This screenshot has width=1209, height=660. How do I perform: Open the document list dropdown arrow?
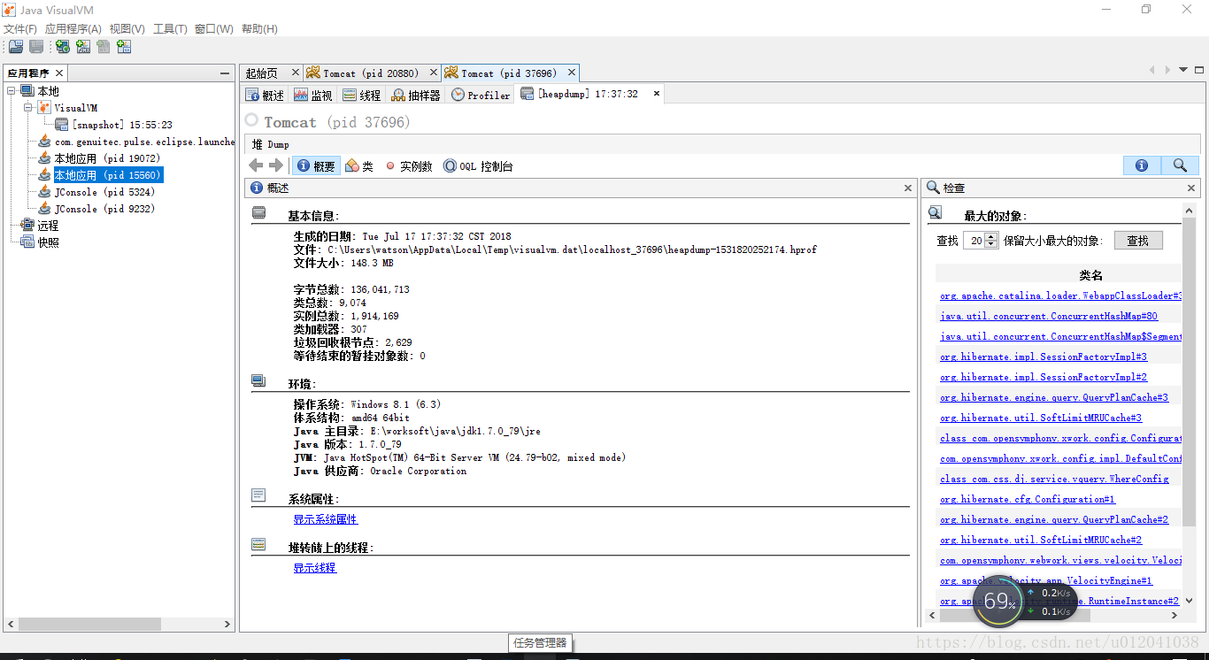click(1183, 71)
